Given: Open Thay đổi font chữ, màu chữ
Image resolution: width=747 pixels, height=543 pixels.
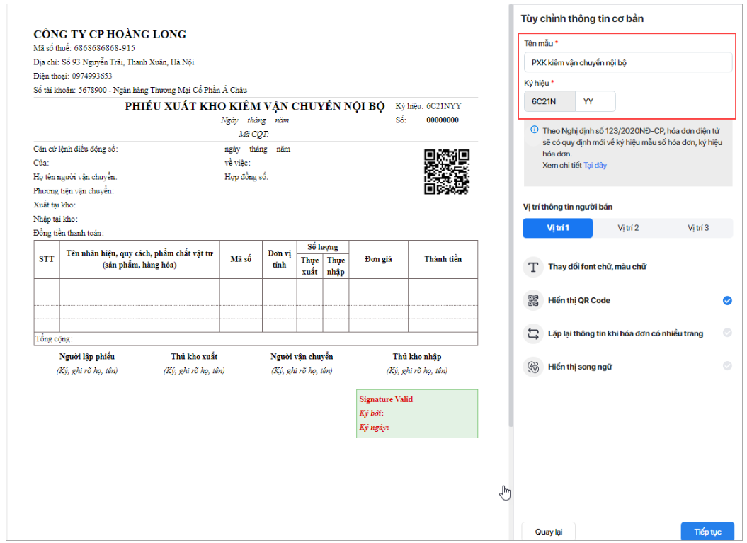Looking at the screenshot, I should (597, 267).
